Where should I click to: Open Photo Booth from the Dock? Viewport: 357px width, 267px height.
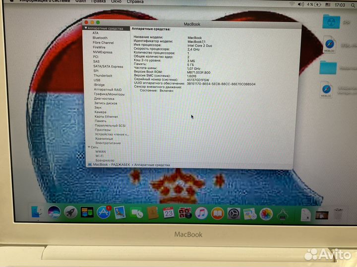pos(185,213)
